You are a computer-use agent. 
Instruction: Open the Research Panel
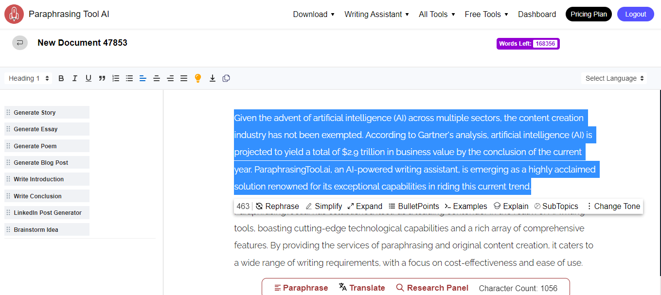click(x=432, y=288)
